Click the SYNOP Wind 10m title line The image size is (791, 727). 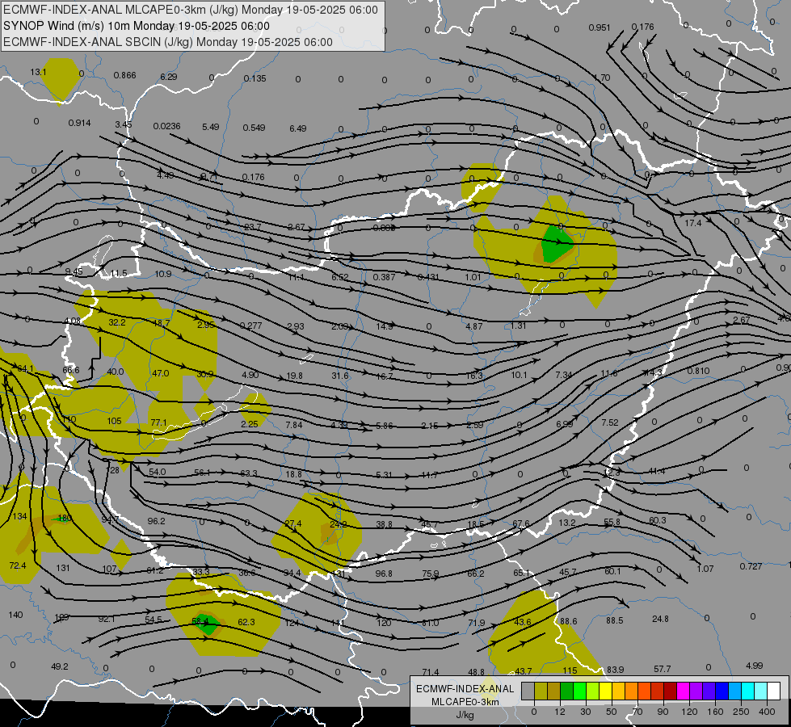(137, 26)
